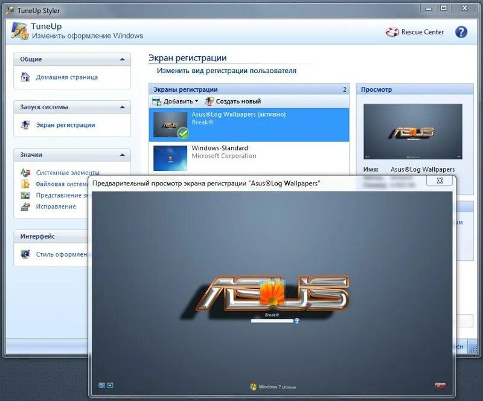Click the password field in logon preview

[x=272, y=321]
